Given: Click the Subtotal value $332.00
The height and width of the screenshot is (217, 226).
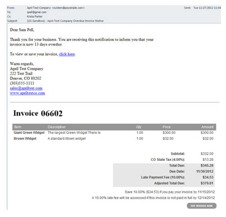Looking at the screenshot, I should tap(207, 154).
